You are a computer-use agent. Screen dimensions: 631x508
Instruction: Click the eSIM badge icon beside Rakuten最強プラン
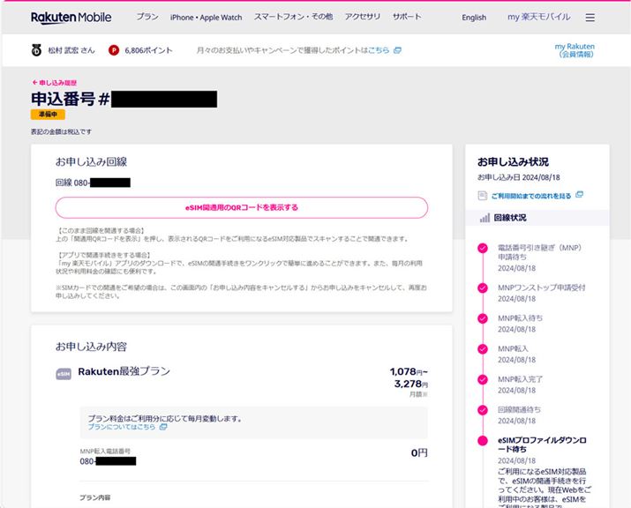pyautogui.click(x=64, y=374)
